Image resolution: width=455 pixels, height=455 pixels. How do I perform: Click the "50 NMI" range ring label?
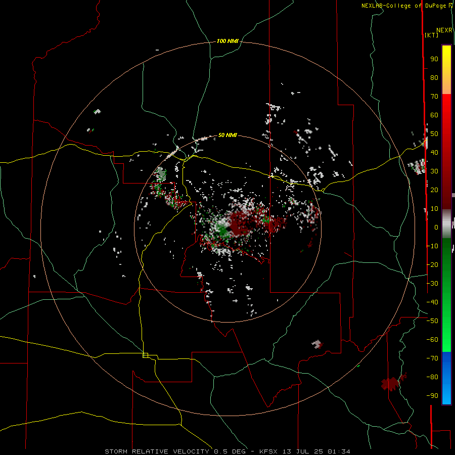click(x=227, y=135)
